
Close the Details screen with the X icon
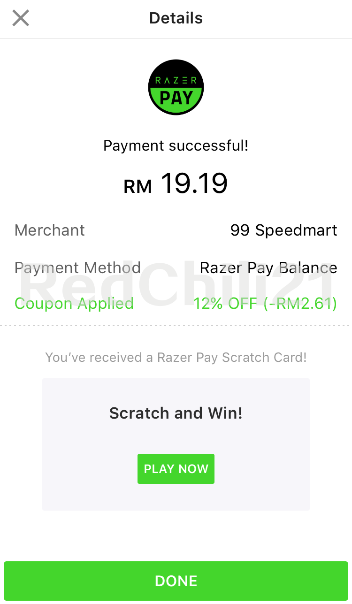(21, 18)
